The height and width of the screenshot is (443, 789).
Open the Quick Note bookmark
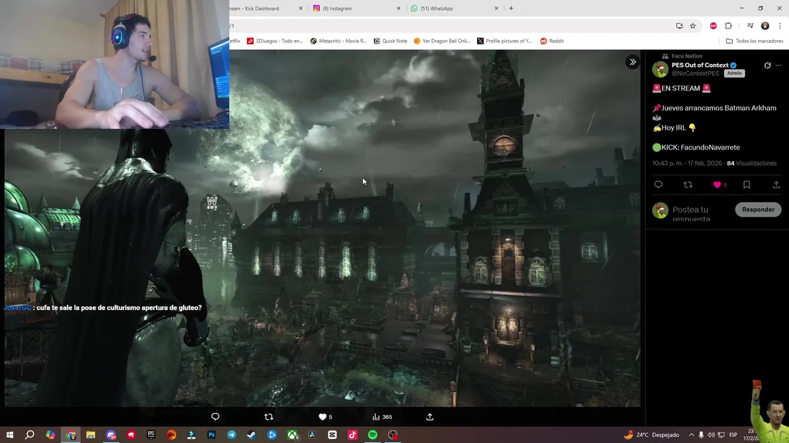pos(390,41)
